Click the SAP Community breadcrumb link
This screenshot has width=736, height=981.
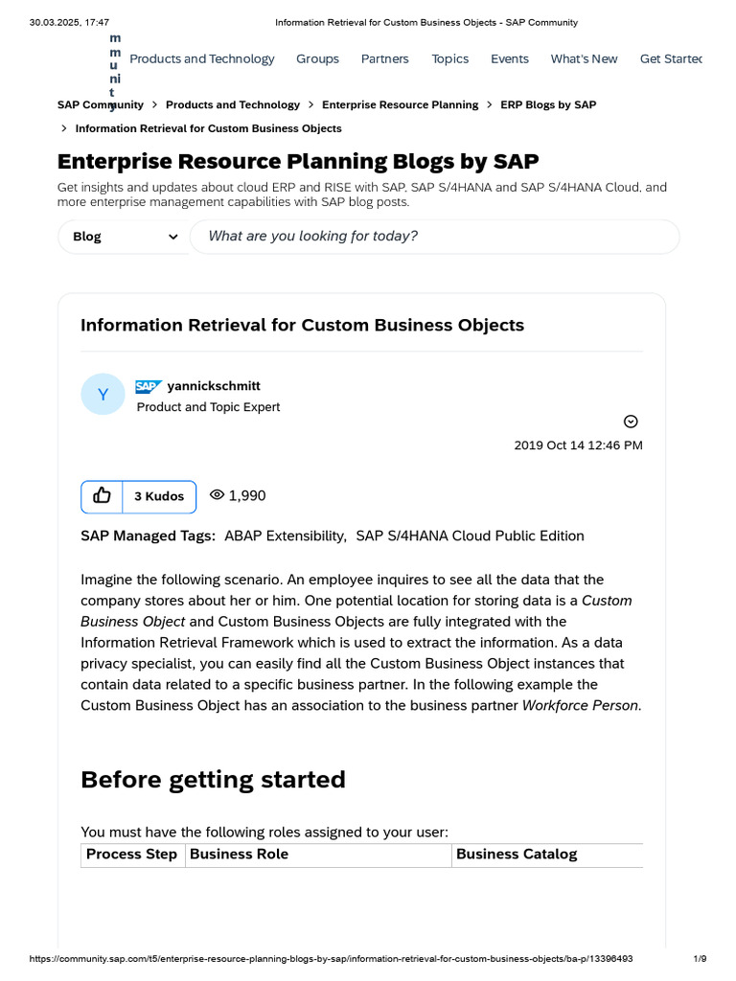[x=101, y=105]
